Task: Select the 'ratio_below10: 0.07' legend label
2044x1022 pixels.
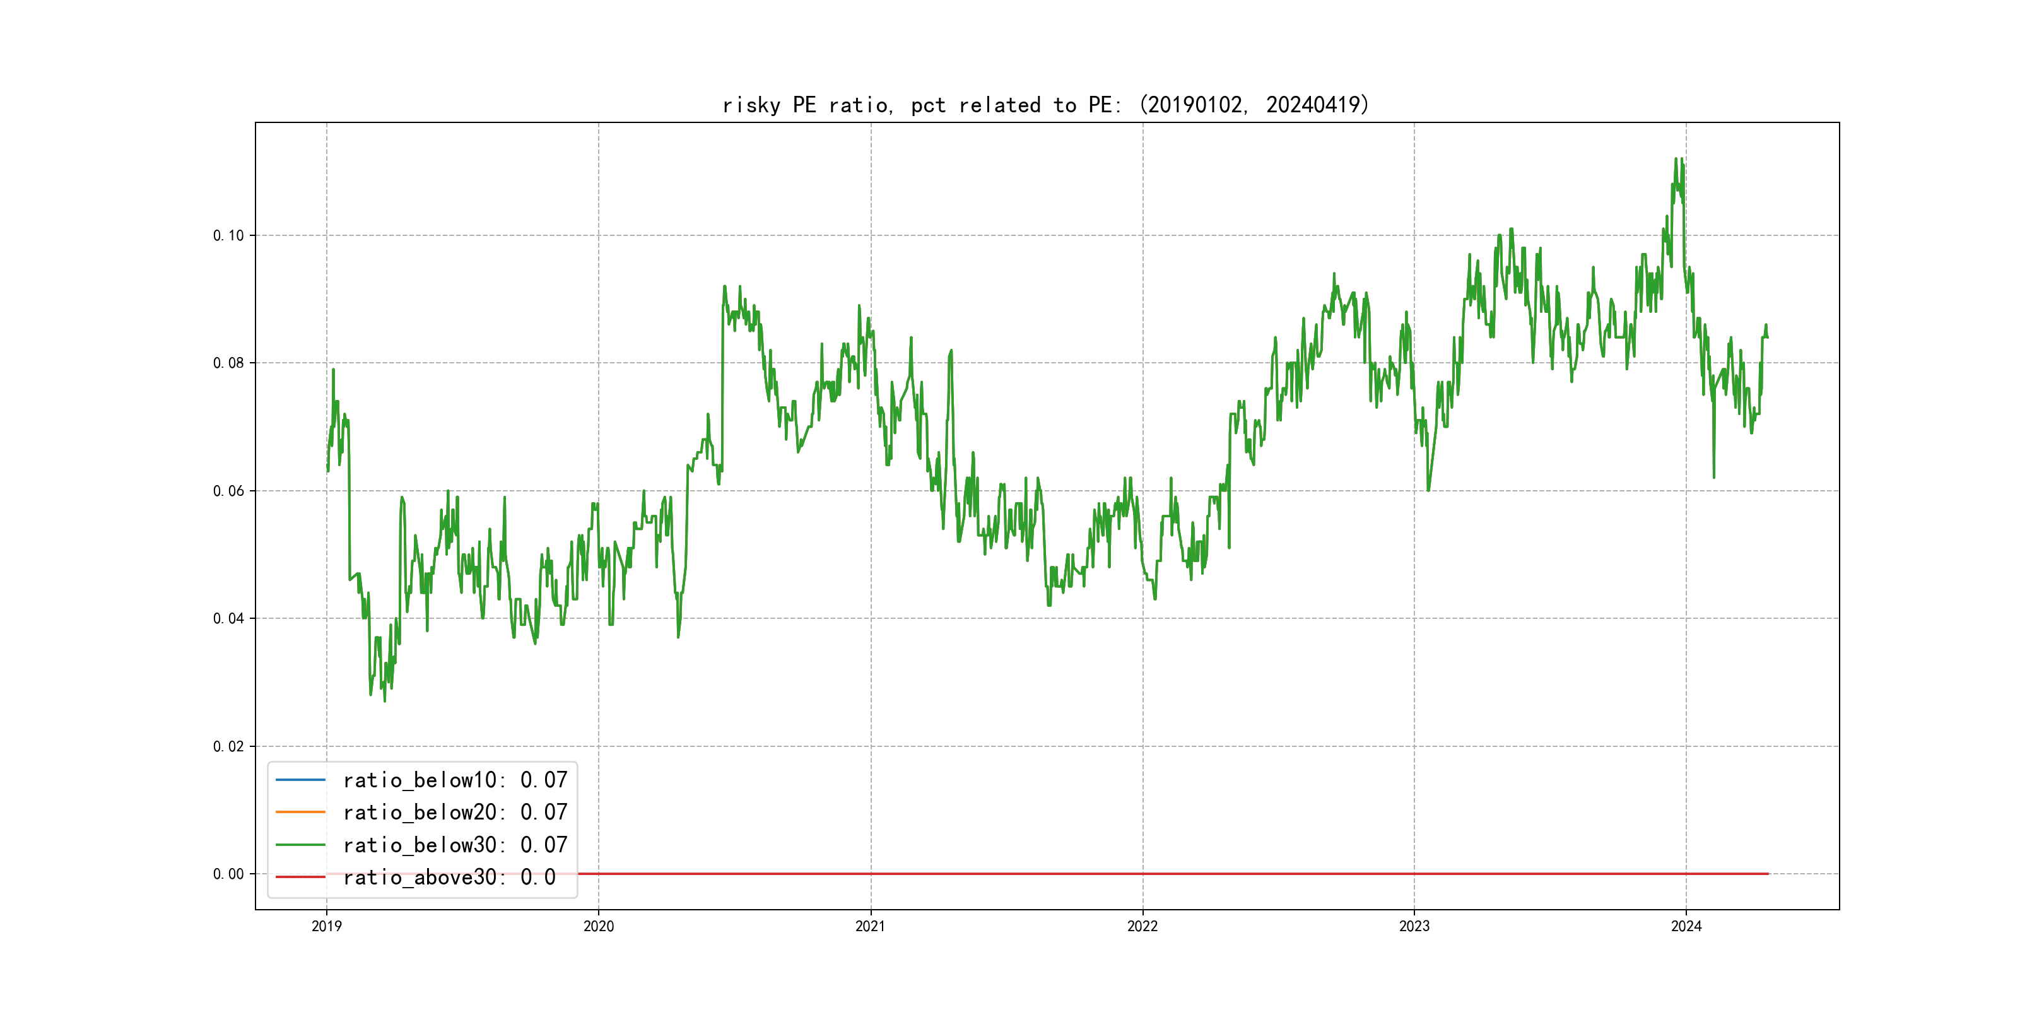Action: 455,780
